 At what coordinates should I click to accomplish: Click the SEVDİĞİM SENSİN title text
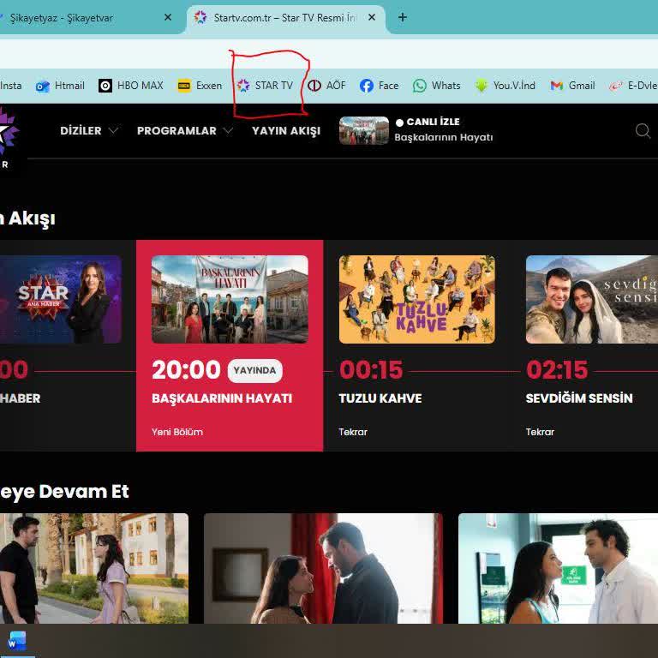(x=579, y=398)
